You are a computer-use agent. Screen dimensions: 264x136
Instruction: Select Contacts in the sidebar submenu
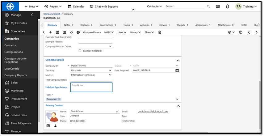[10, 45]
